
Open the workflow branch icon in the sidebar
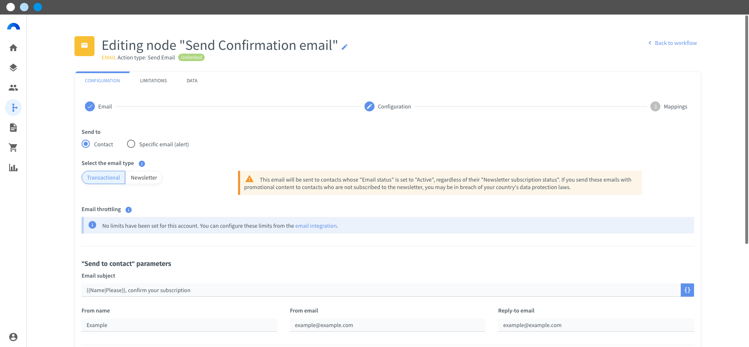click(x=13, y=108)
